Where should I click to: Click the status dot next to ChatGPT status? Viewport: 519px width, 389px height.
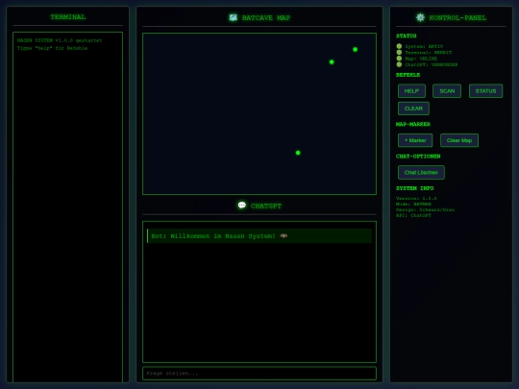tap(399, 64)
